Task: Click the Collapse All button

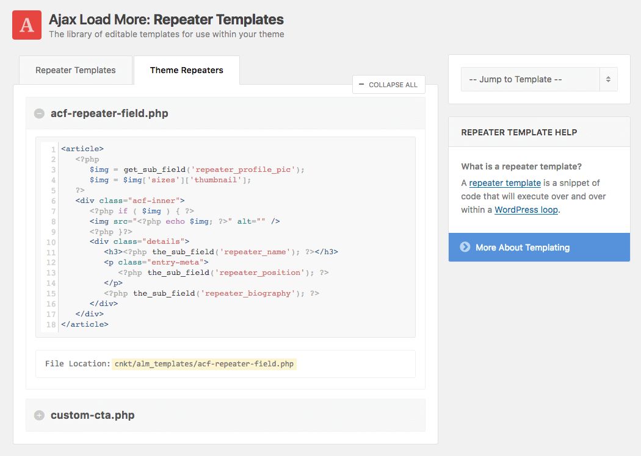Action: (x=388, y=85)
